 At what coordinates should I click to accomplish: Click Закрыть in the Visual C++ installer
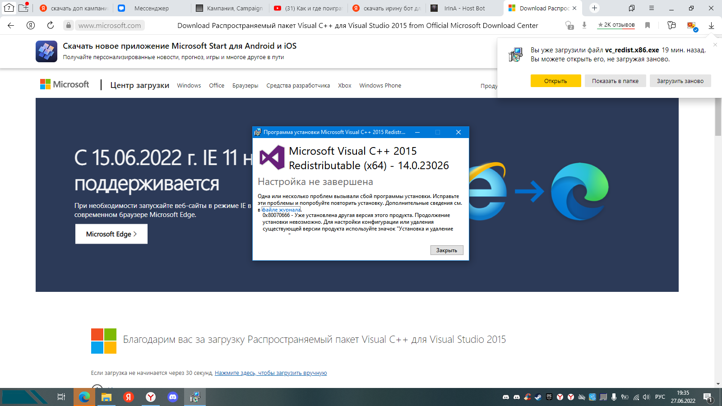(x=447, y=250)
